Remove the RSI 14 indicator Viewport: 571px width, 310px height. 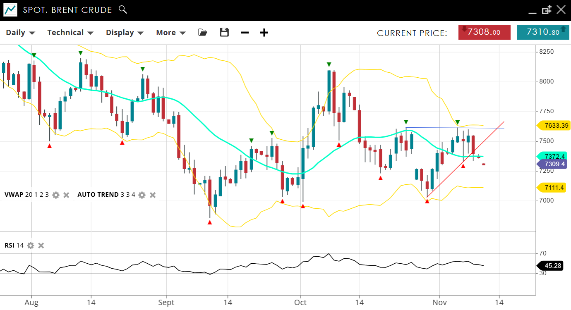click(41, 246)
